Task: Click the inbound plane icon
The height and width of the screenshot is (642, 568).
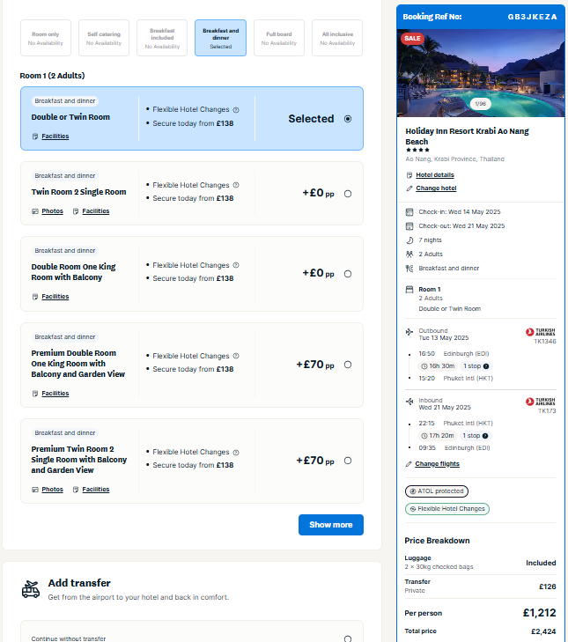Action: (x=409, y=402)
